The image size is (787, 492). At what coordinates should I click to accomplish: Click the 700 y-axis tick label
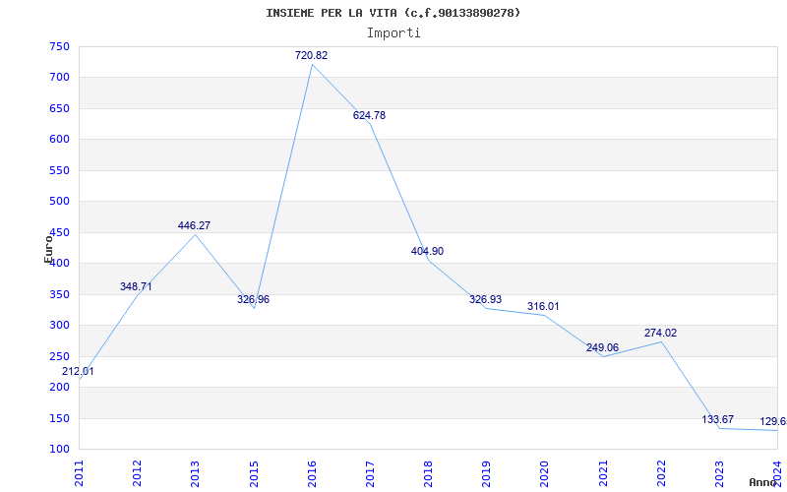click(x=59, y=78)
